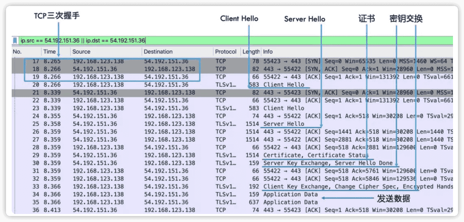Select packet 22 at time 8.339

[232, 100]
